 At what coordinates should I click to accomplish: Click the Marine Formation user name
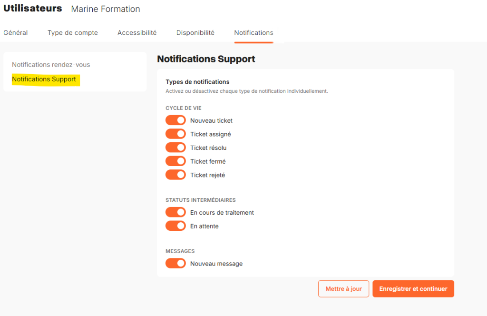106,9
